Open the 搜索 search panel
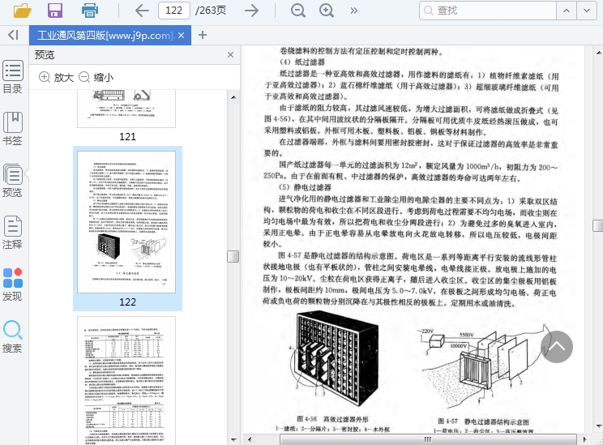Viewport: 603px width, 445px height. point(13,336)
